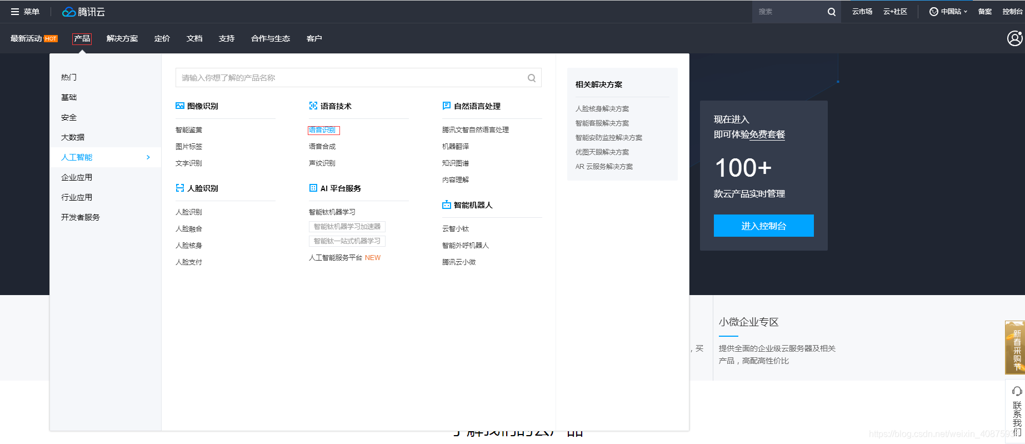The height and width of the screenshot is (444, 1025).
Task: Open 腾讯文智自然语言处理 link
Action: [476, 129]
